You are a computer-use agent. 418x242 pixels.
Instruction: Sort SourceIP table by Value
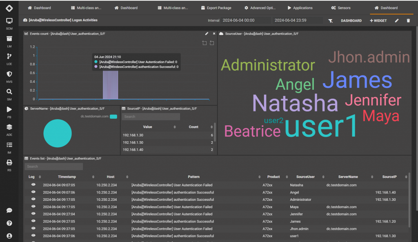coord(175,127)
